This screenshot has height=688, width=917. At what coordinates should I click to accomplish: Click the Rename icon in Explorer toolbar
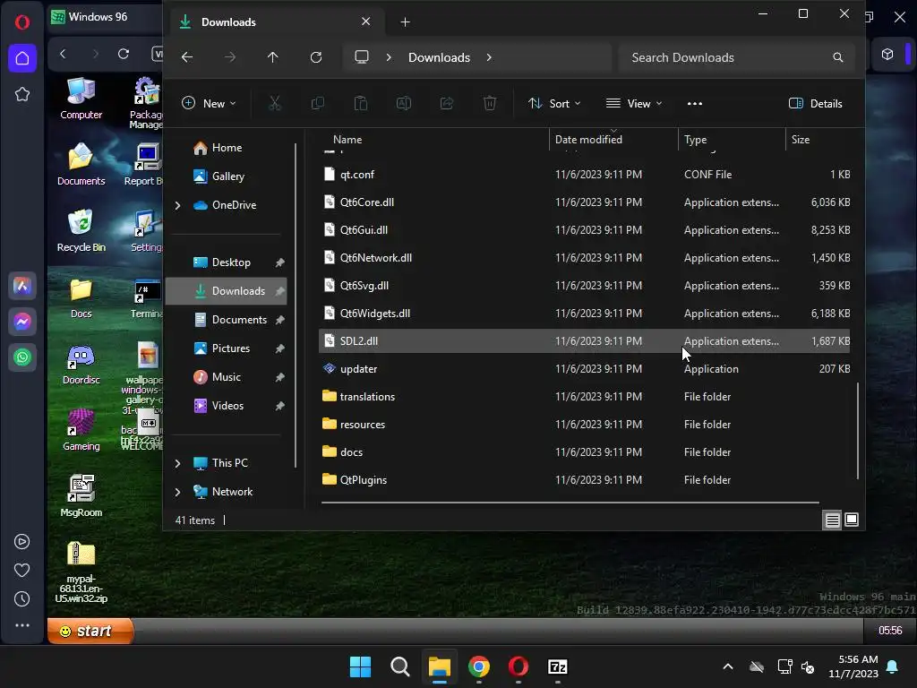point(404,104)
